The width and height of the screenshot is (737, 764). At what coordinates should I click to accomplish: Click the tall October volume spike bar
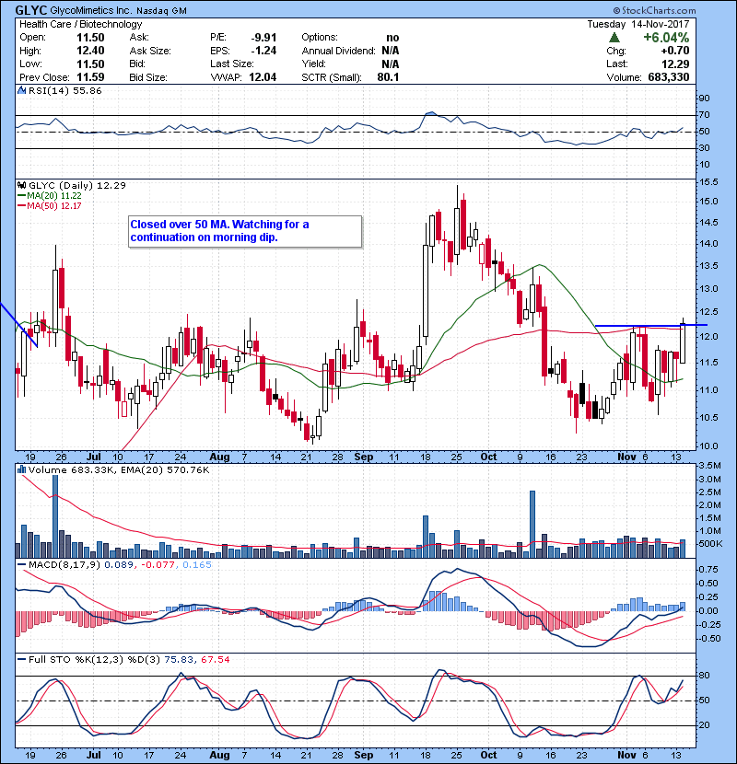(x=532, y=525)
